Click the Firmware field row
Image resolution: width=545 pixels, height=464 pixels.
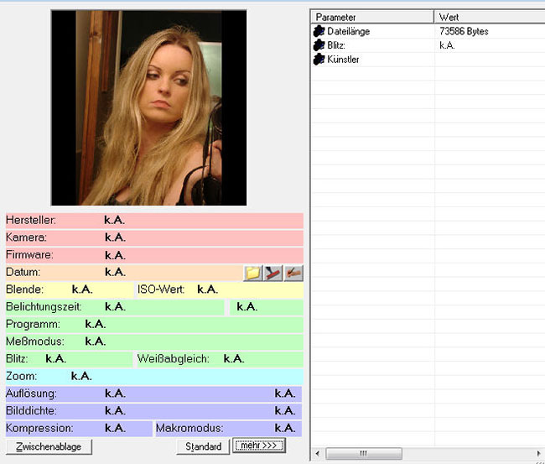point(154,255)
